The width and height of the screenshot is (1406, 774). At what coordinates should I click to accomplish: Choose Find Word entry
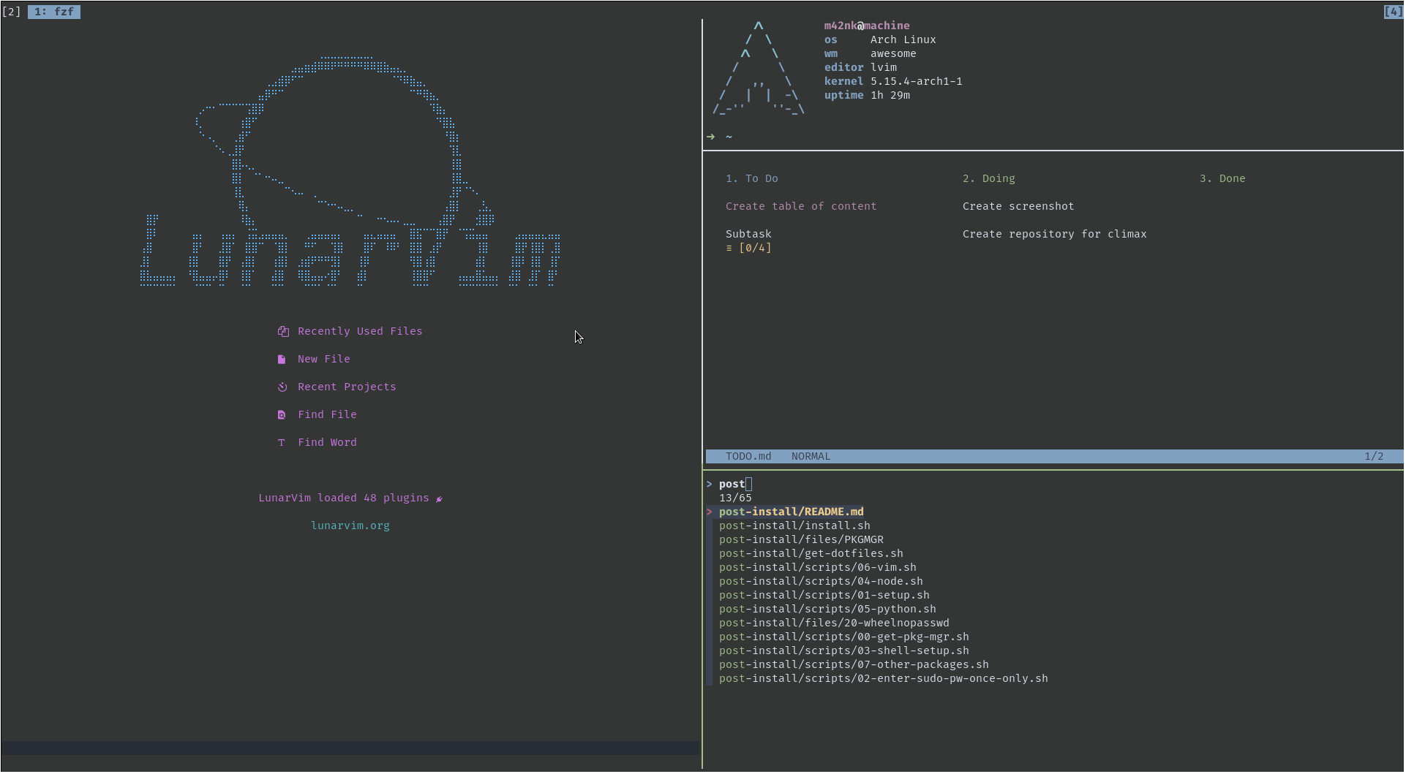coord(327,443)
